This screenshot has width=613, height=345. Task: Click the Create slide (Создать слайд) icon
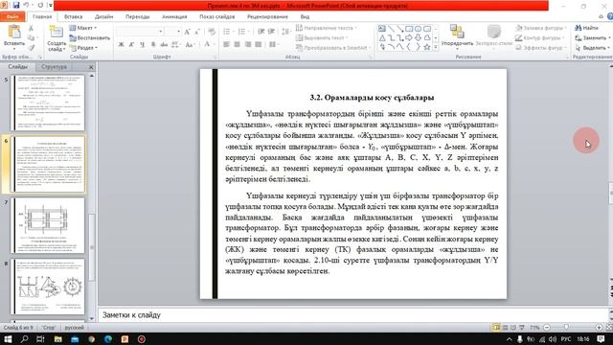pyautogui.click(x=56, y=32)
